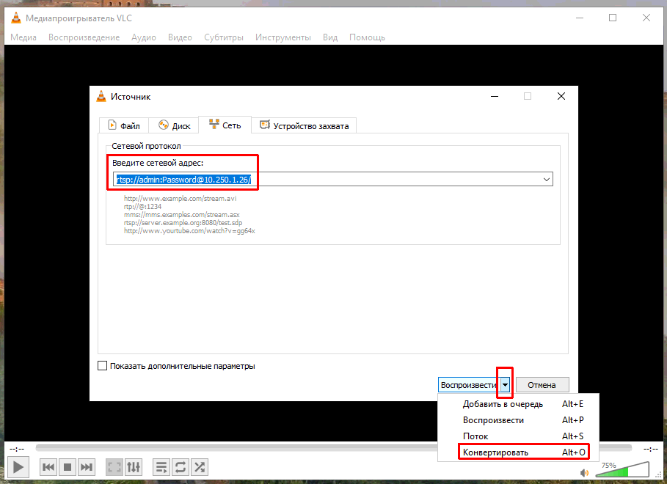The width and height of the screenshot is (667, 484).
Task: Choose Воспроизвести Alt+P menu entry
Action: (x=518, y=420)
